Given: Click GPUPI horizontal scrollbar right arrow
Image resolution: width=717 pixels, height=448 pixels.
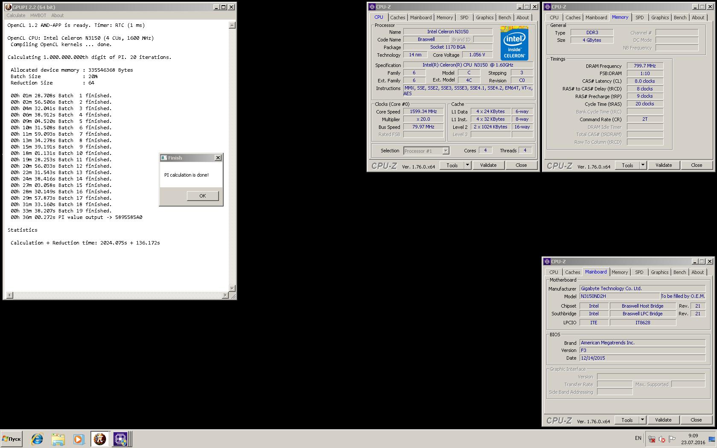Looking at the screenshot, I should click(225, 295).
